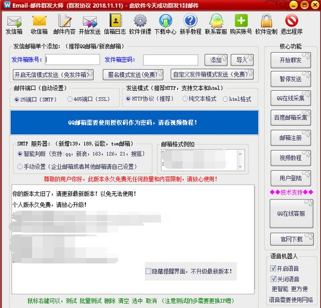The height and width of the screenshot is (308, 321).
Task: Click 匿名模式发送(免费) button
Action: pyautogui.click(x=133, y=75)
